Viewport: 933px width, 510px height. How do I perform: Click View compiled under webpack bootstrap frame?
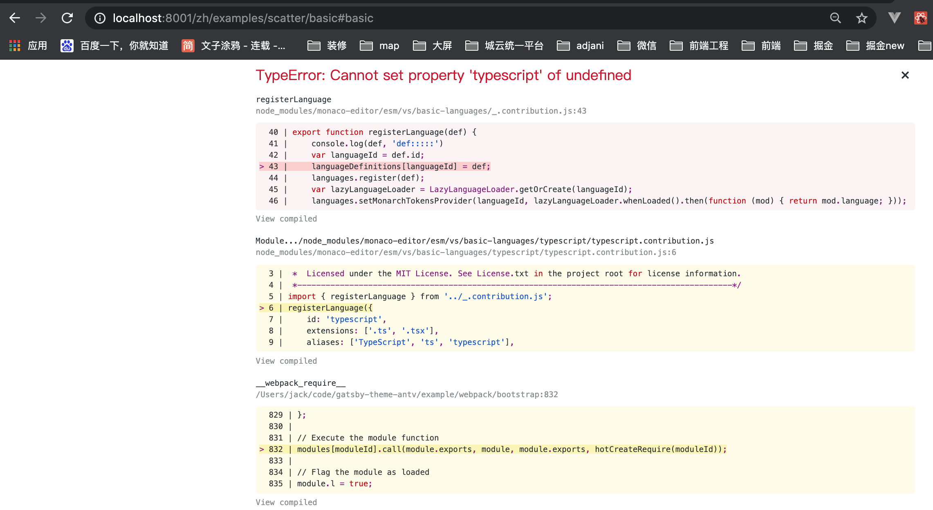pyautogui.click(x=286, y=502)
